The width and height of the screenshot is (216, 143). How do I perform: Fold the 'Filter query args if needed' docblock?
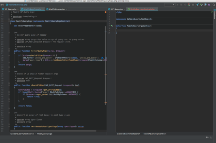click(9, 33)
